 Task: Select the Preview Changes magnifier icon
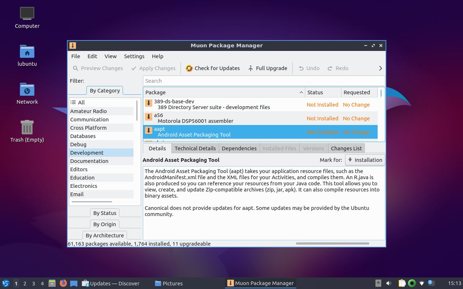pos(75,68)
